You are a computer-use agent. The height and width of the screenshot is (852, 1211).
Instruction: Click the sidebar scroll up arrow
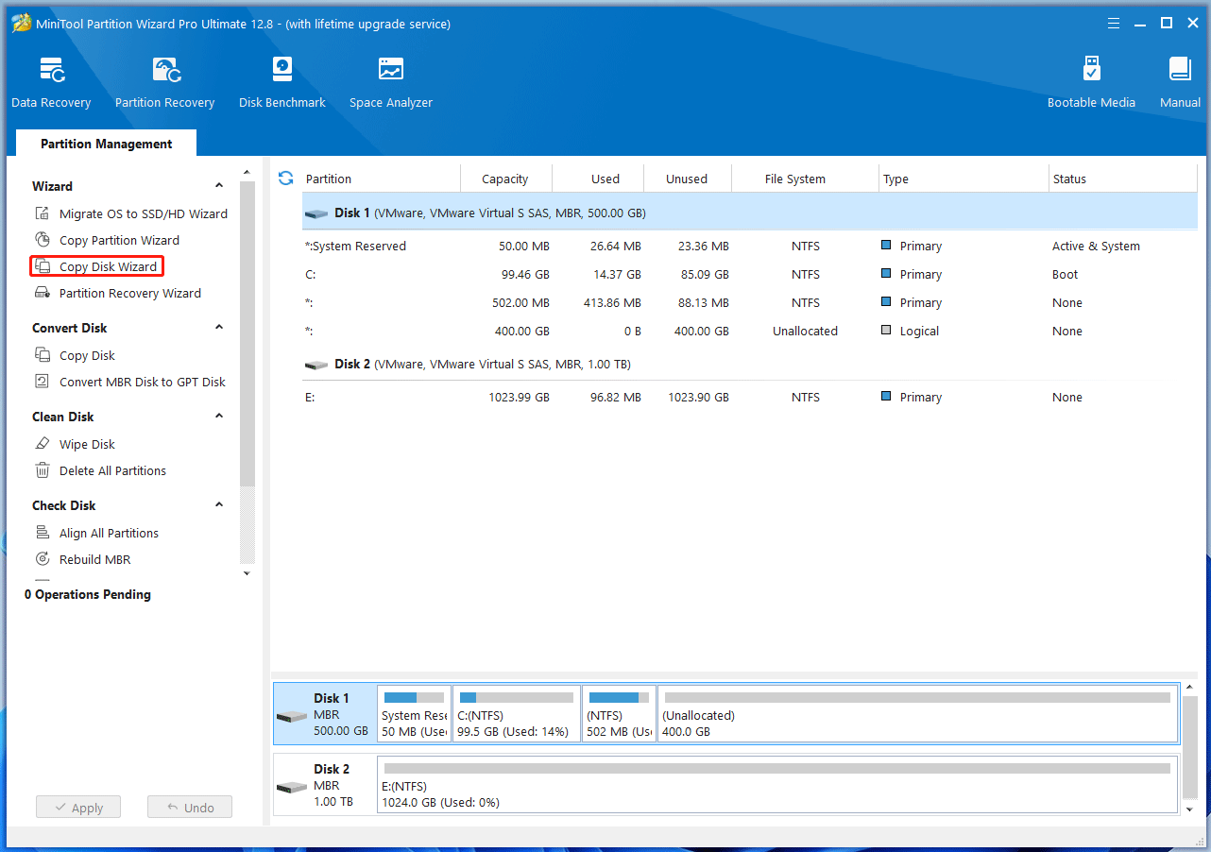(247, 173)
